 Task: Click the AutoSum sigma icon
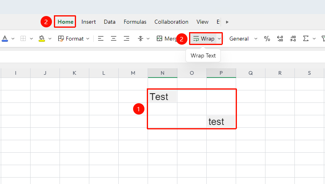[306, 39]
